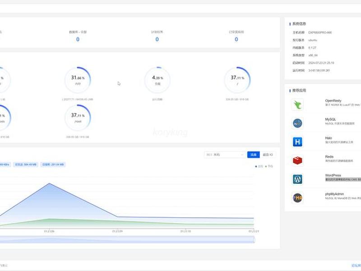361x271 pixels.
Task: Click the OpenResty app name
Action: tap(333, 101)
